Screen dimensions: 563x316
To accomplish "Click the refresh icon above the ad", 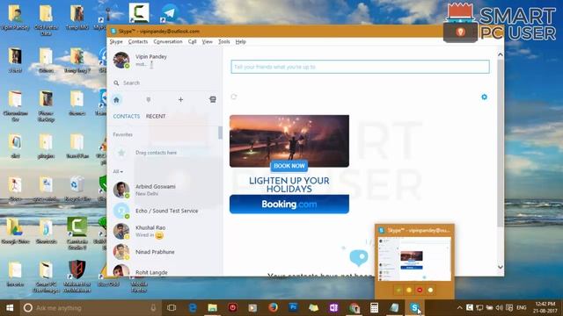I will (x=234, y=97).
